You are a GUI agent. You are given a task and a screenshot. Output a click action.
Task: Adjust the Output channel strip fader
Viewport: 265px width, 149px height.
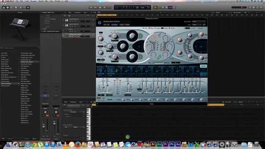click(x=54, y=123)
